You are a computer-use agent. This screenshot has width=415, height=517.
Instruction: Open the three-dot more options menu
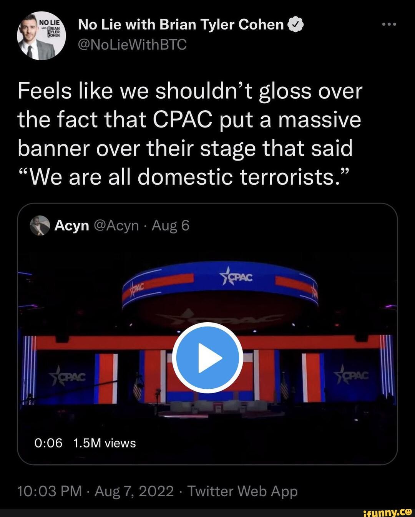coord(389,25)
